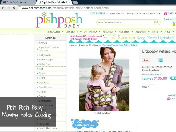The image size is (176, 132).
Task: Click the Our Customers Say bubble
Action: [85, 123]
